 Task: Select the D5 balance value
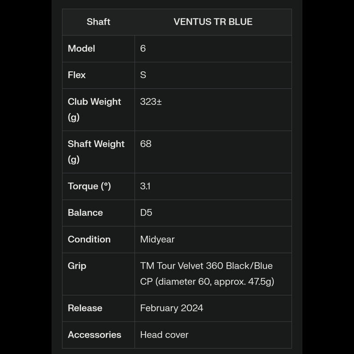coord(146,212)
